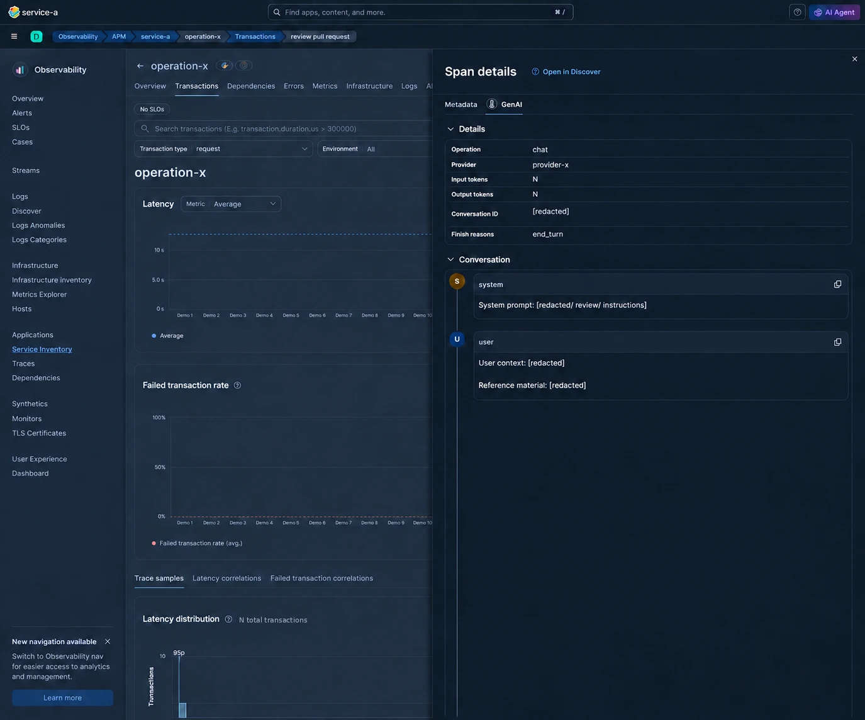Click the Observability sidebar logo icon
The width and height of the screenshot is (865, 720).
[20, 70]
